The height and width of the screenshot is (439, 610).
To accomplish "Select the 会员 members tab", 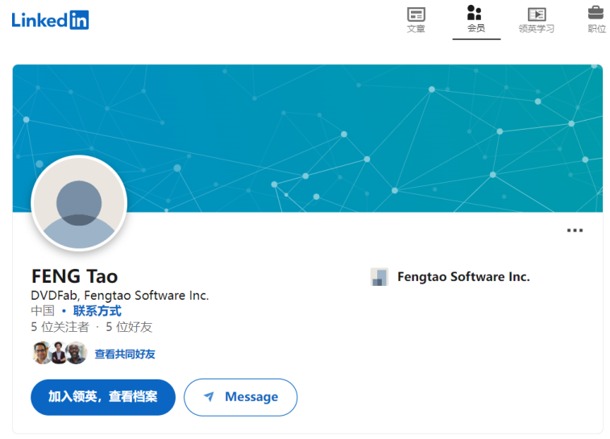I will (475, 19).
